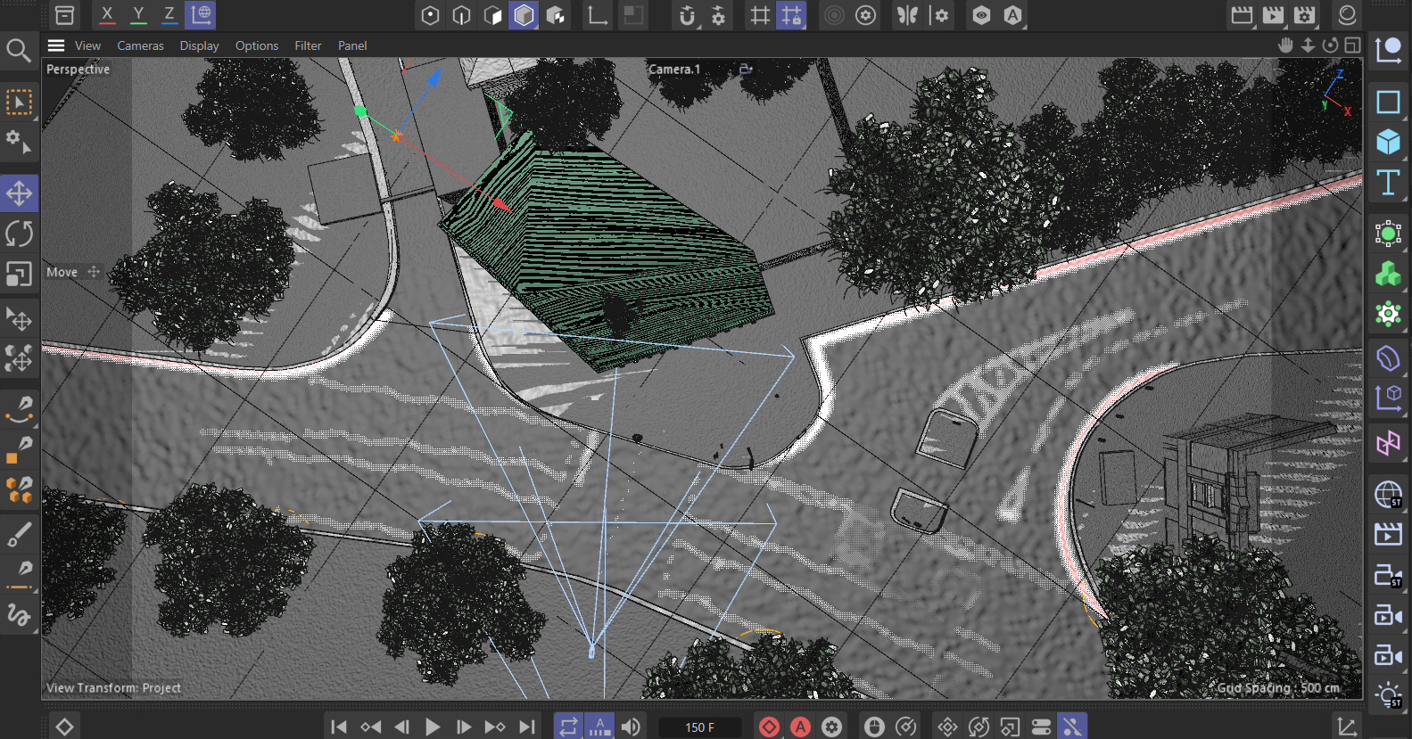This screenshot has height=739, width=1412.
Task: Open the Options menu
Action: pyautogui.click(x=257, y=45)
